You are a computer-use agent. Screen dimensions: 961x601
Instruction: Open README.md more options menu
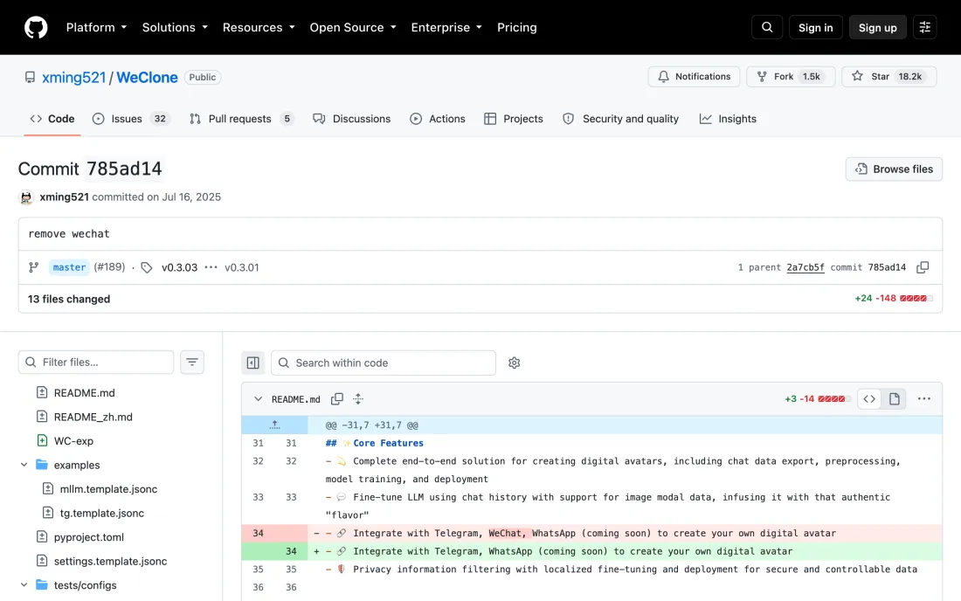[924, 399]
